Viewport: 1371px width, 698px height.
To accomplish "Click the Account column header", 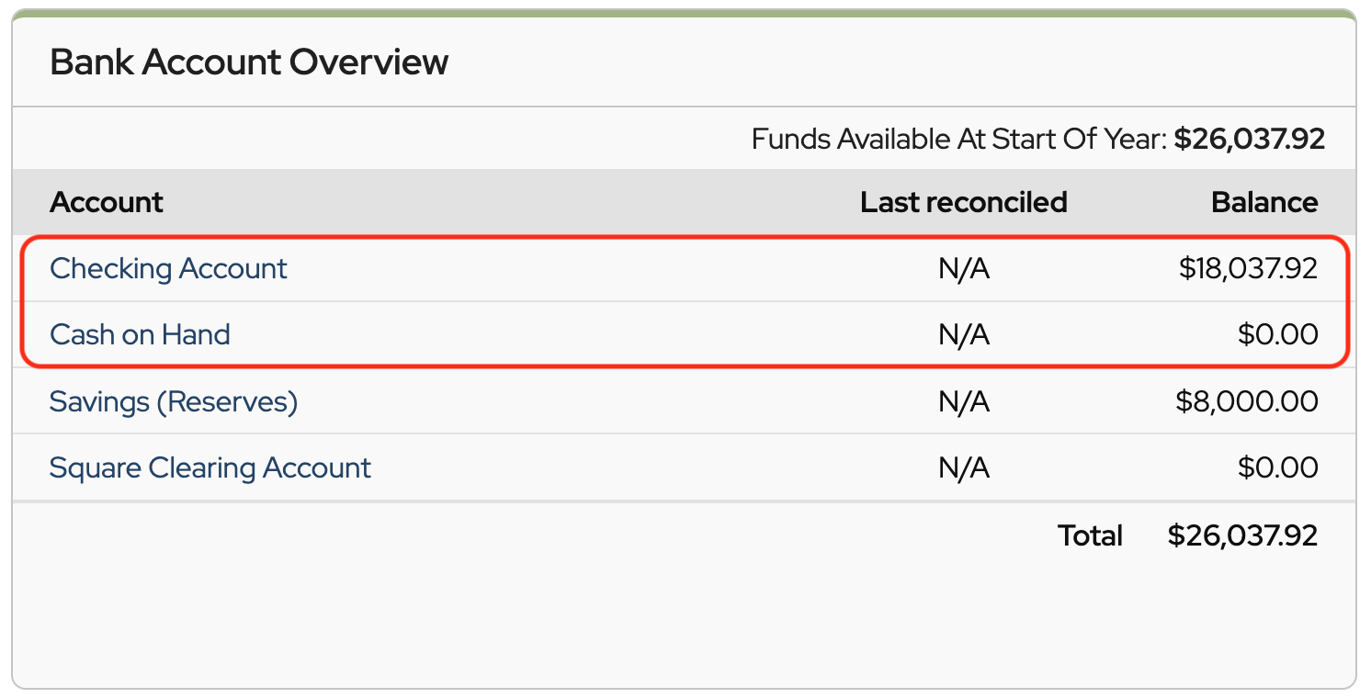I will [x=107, y=202].
